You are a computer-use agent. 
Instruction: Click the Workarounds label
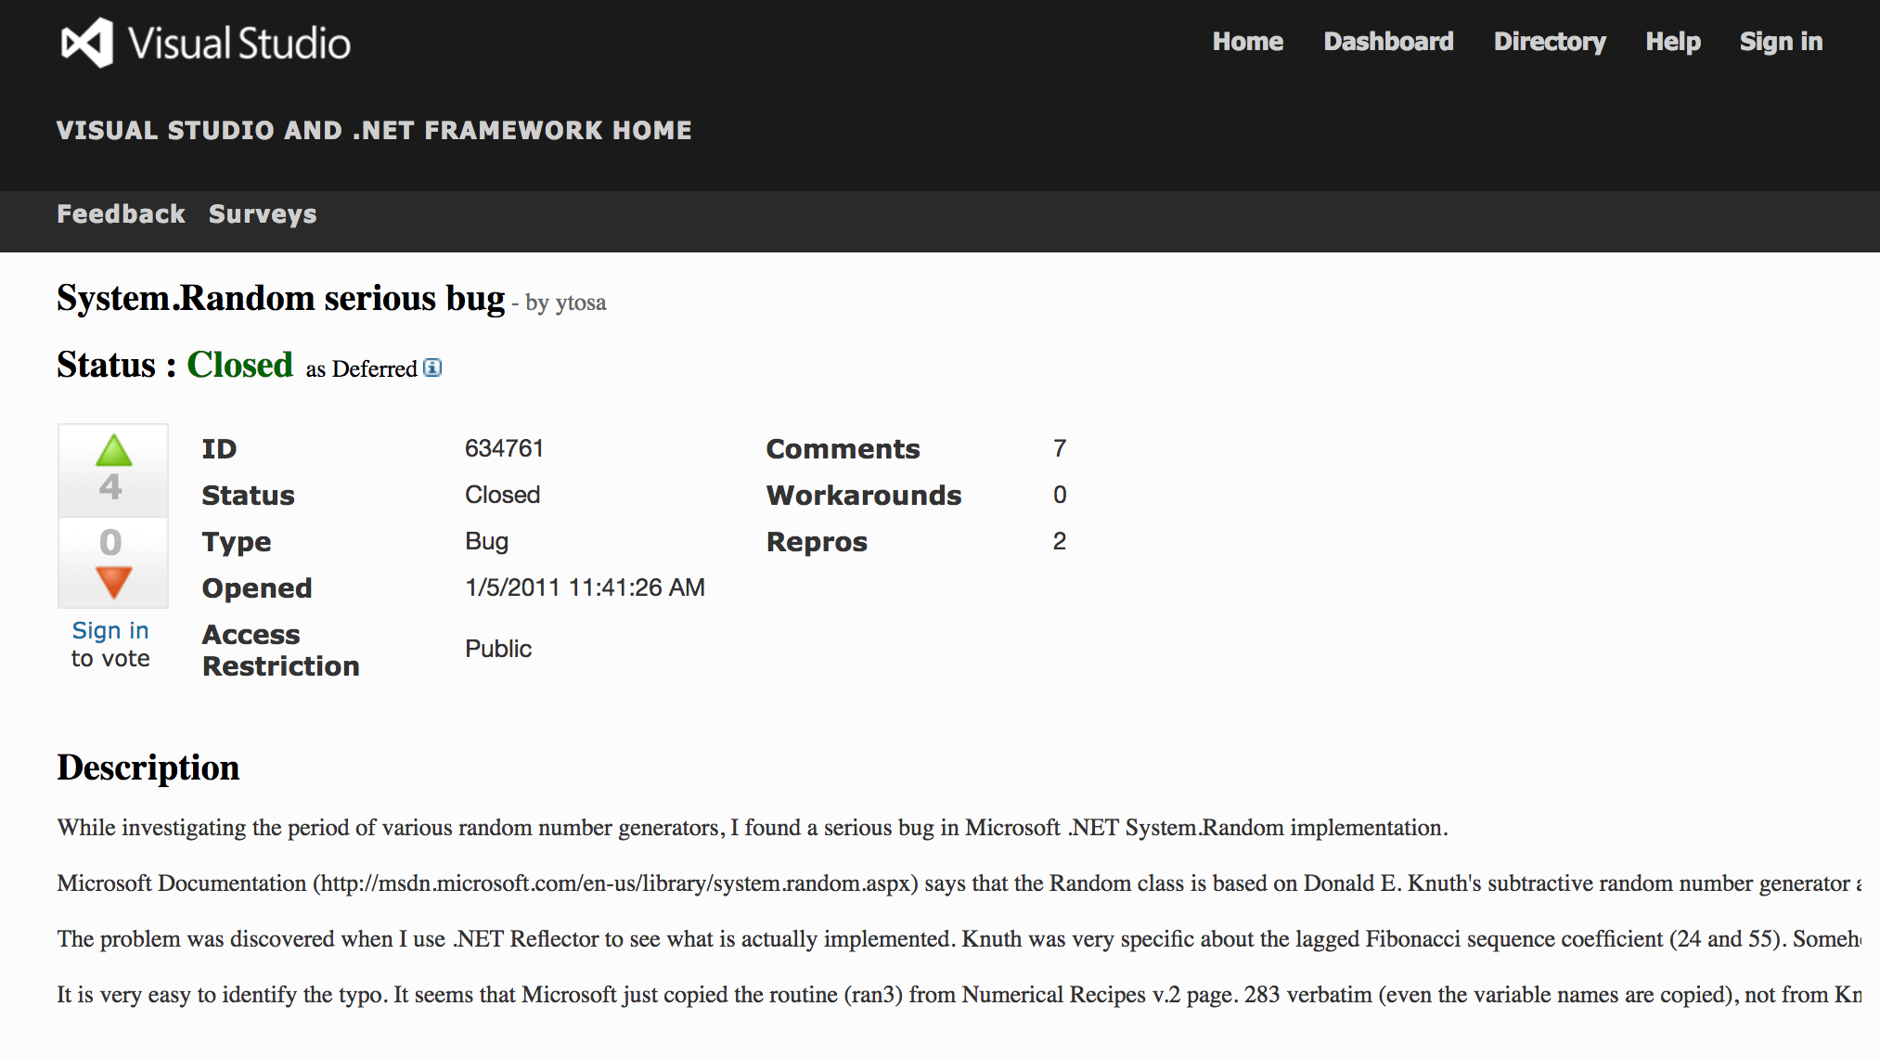point(863,496)
